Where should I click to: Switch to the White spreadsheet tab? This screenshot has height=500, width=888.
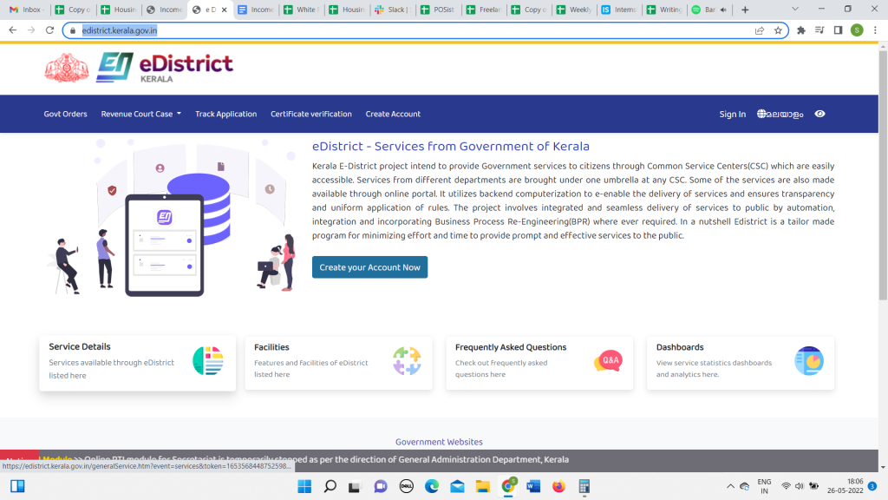click(302, 10)
